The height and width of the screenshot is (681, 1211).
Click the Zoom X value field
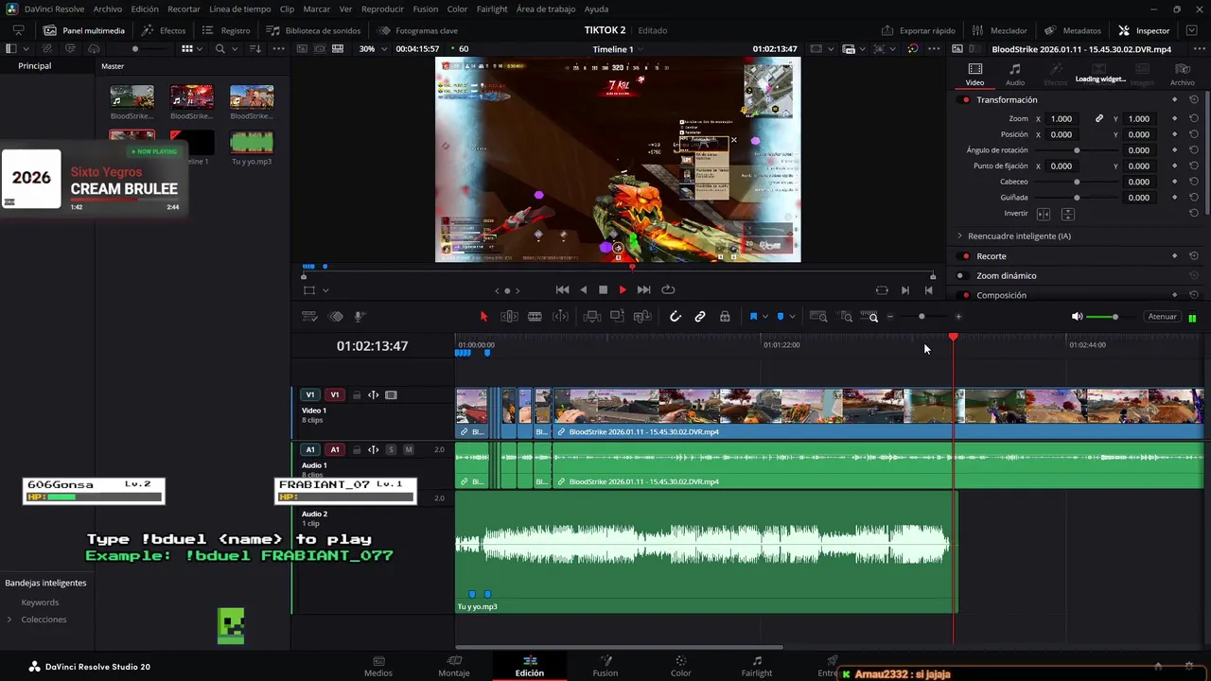1062,119
